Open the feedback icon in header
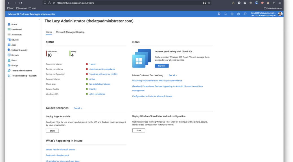Image resolution: width=293 pixels, height=162 pixels. (245, 14)
